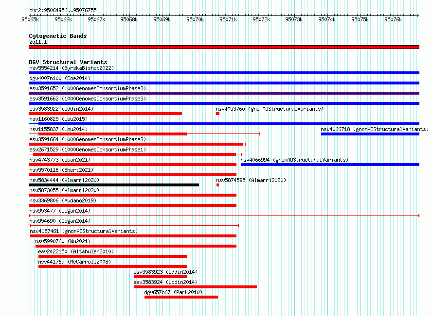Image resolution: width=433 pixels, height=316 pixels.
Task: Click the red esv3583924 variant bar
Action: [x=195, y=287]
